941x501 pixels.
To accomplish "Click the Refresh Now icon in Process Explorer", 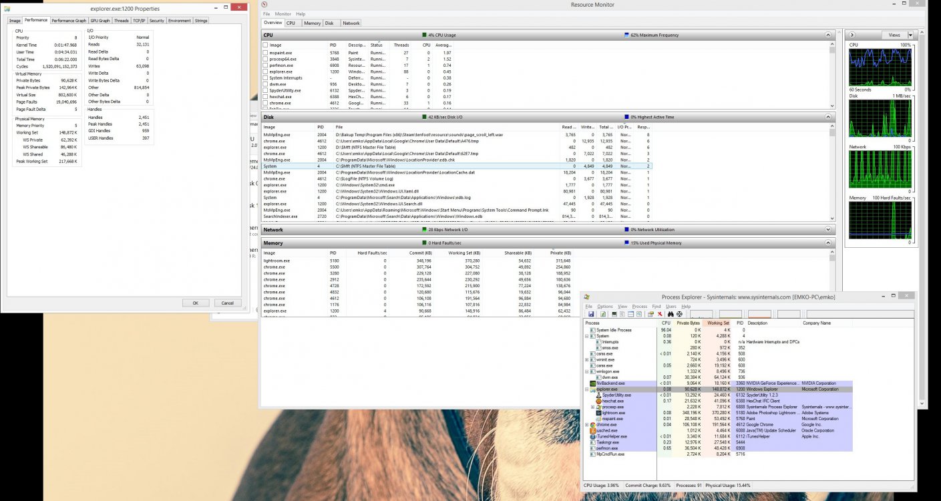I will 603,314.
